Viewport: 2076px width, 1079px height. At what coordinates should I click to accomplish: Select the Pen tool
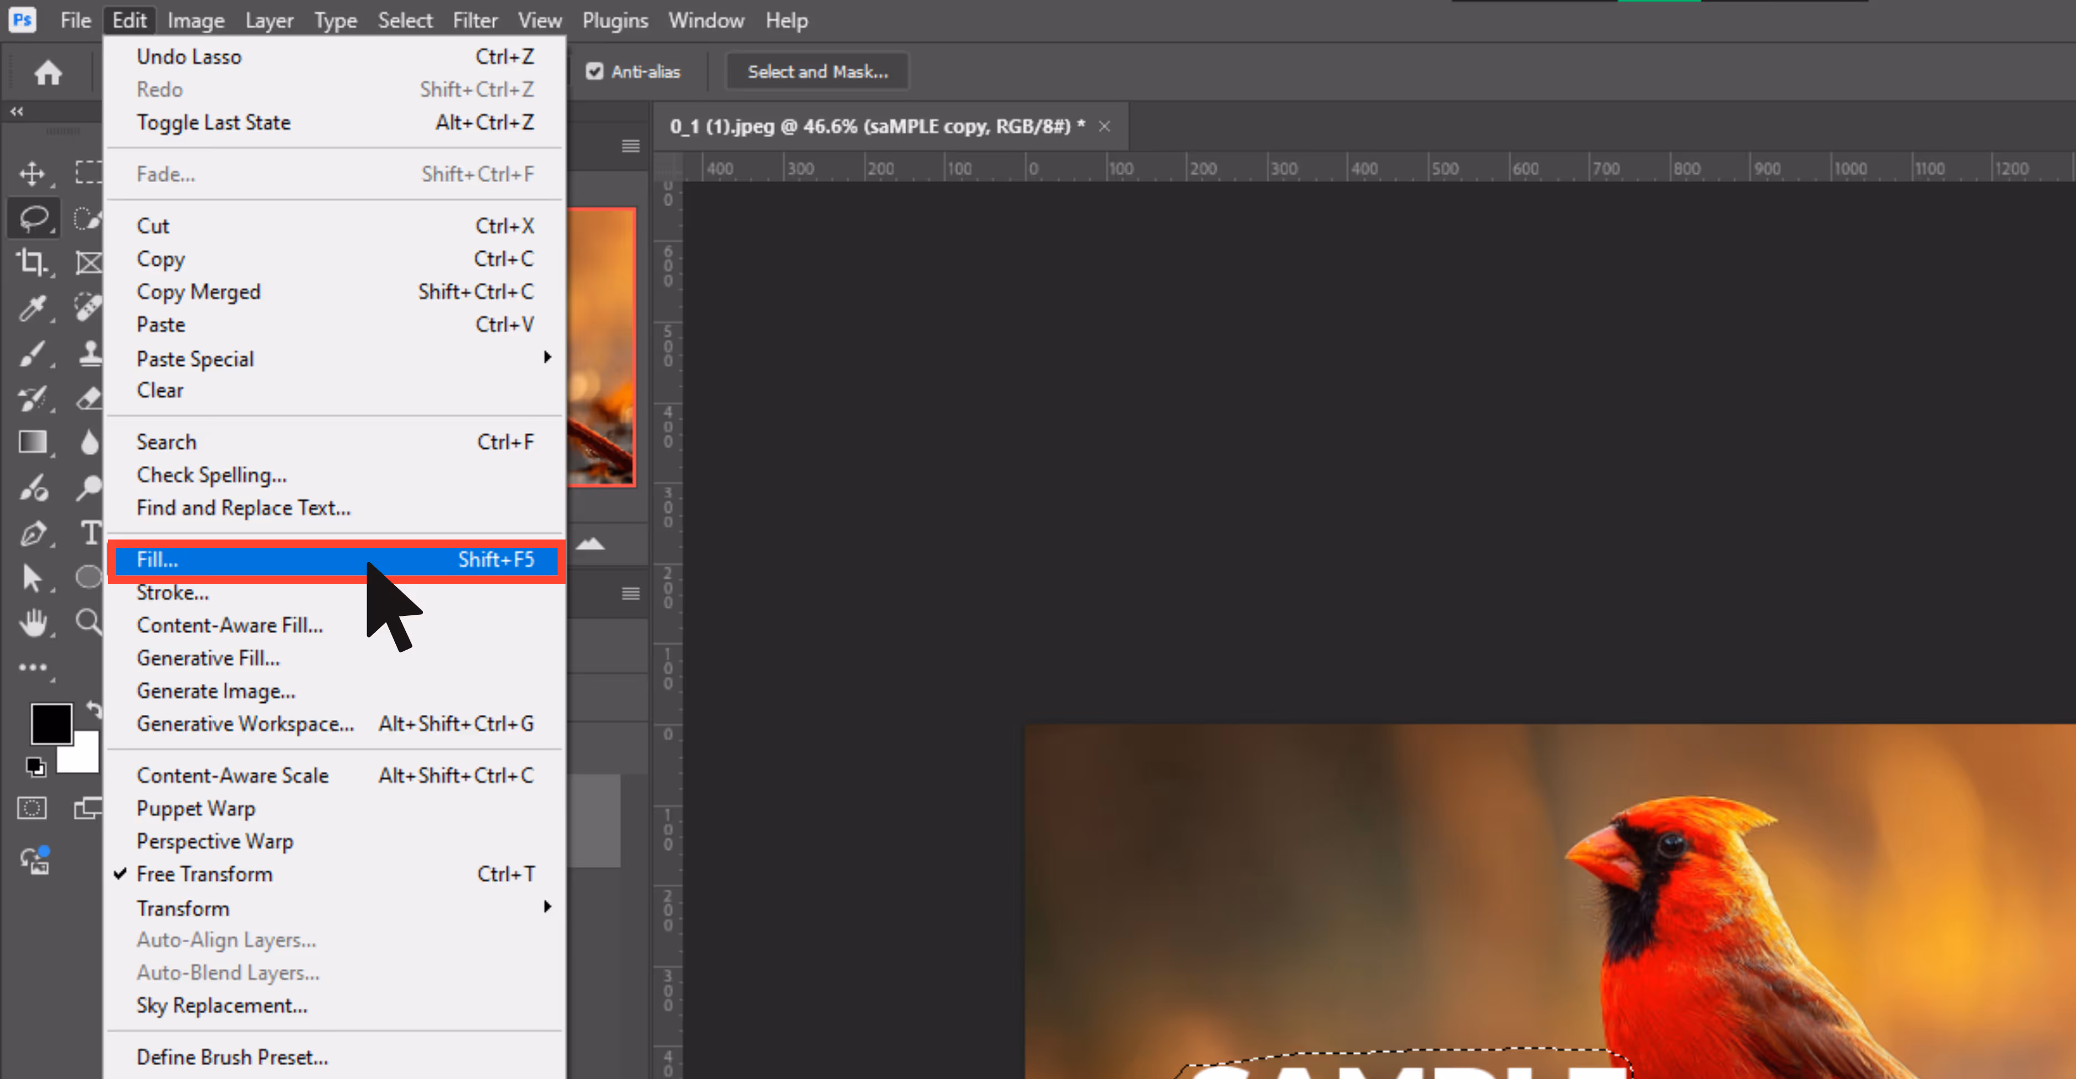[x=33, y=533]
